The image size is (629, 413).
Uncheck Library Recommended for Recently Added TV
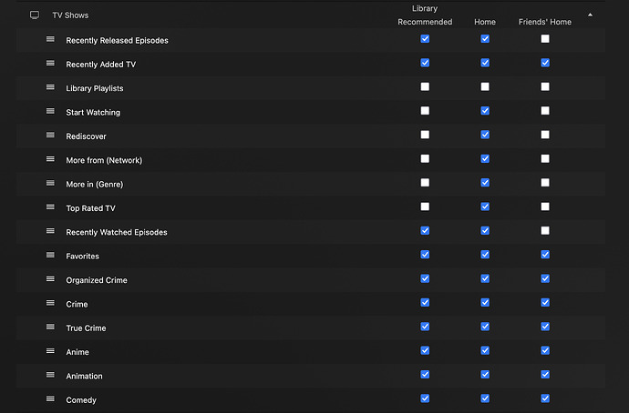pyautogui.click(x=425, y=63)
